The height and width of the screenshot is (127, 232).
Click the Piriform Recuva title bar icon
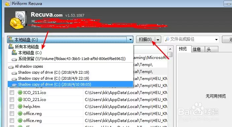[x=8, y=3]
